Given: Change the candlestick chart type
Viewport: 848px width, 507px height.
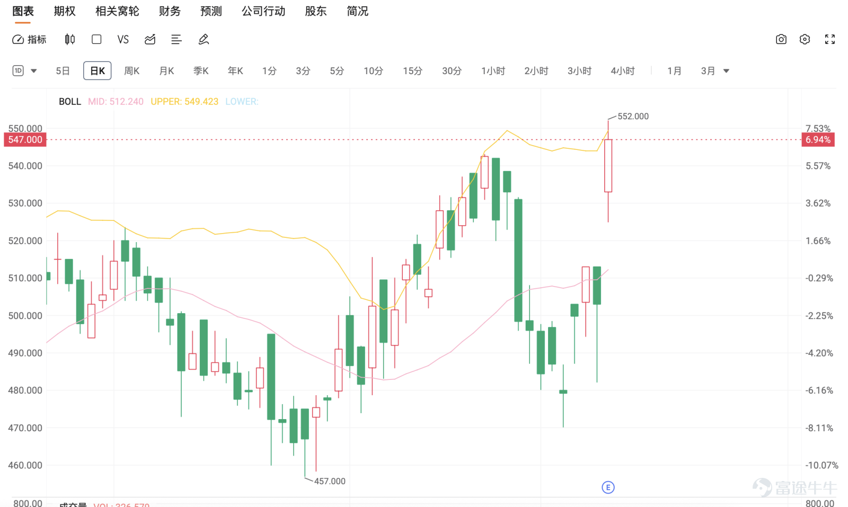Looking at the screenshot, I should pos(69,39).
